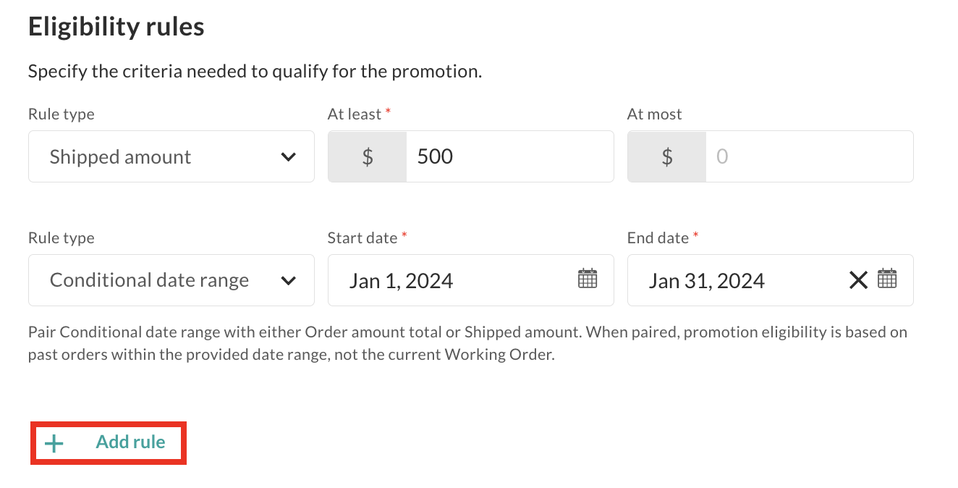Click the dollar prefix in At most field
This screenshot has width=958, height=488.
pyautogui.click(x=667, y=156)
